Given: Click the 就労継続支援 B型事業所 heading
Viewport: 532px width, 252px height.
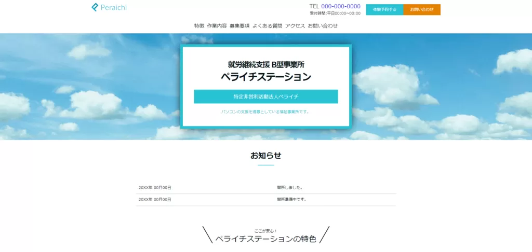Looking at the screenshot, I should (x=266, y=65).
